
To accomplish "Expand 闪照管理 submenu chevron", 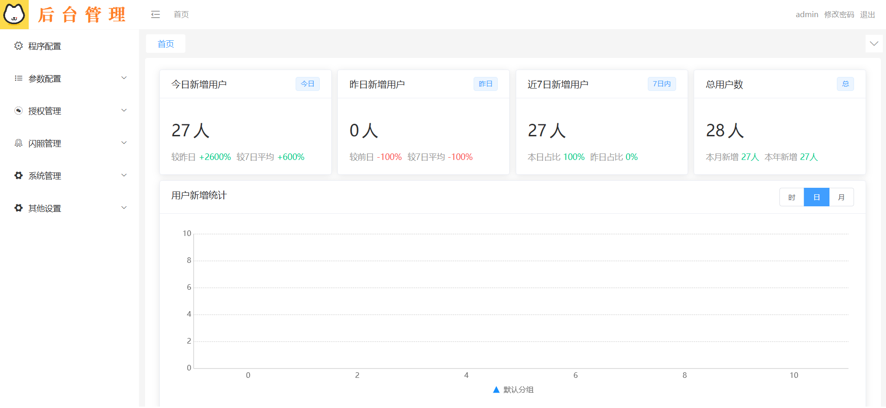I will (124, 143).
